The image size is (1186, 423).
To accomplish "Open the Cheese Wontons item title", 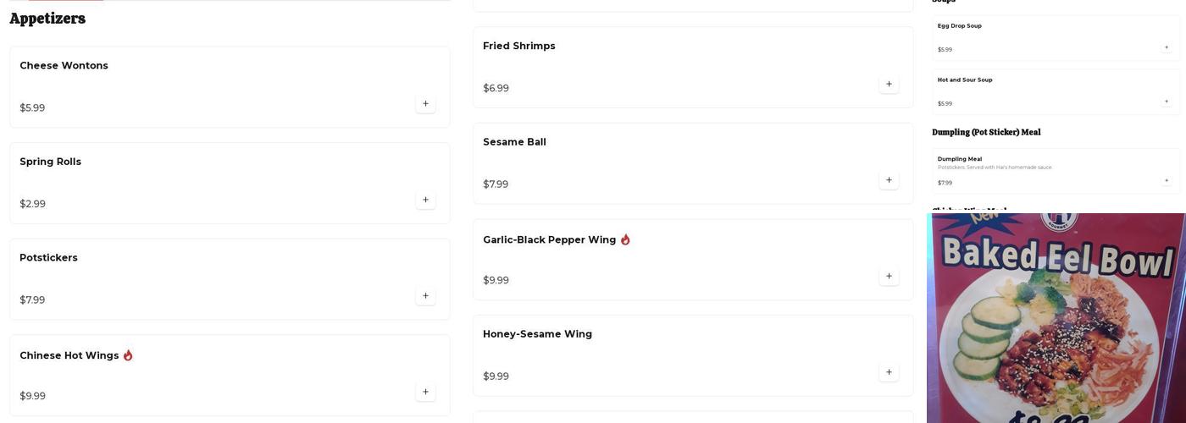I will pos(64,66).
